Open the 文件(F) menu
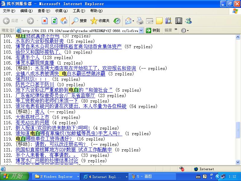This screenshot has width=241, height=181. click(9, 11)
